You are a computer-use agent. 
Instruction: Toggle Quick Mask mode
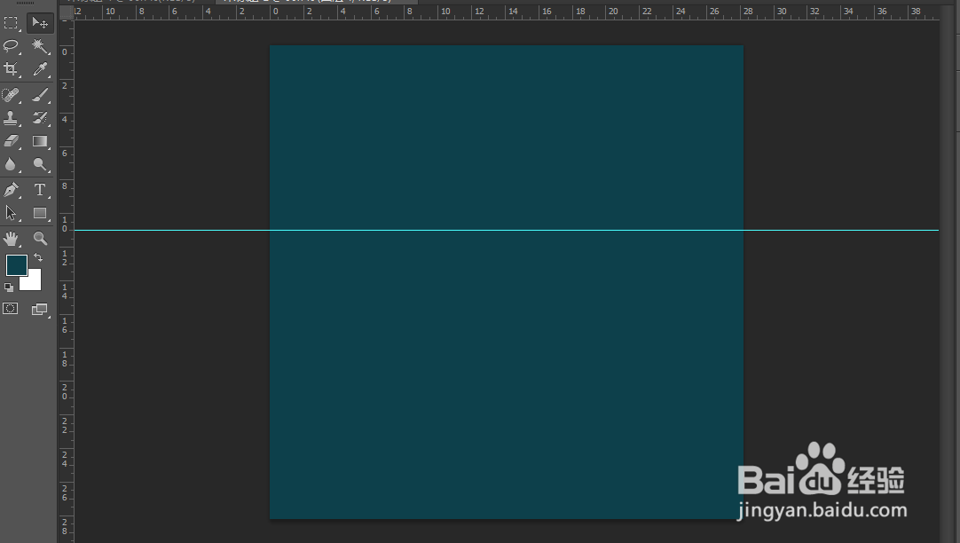pos(11,309)
